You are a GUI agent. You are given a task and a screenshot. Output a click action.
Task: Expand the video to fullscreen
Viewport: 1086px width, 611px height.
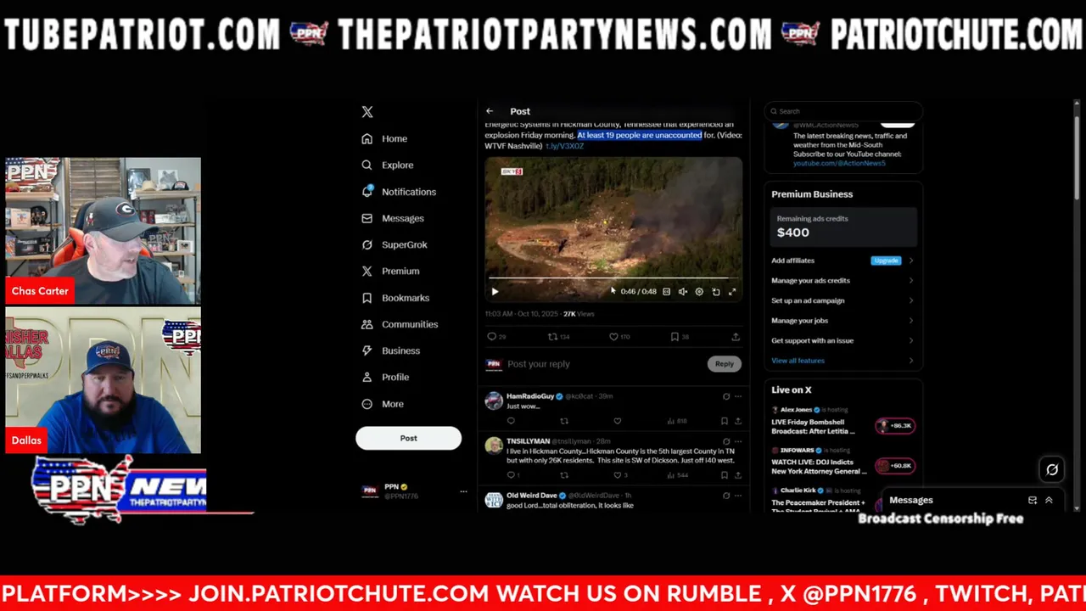(x=732, y=292)
